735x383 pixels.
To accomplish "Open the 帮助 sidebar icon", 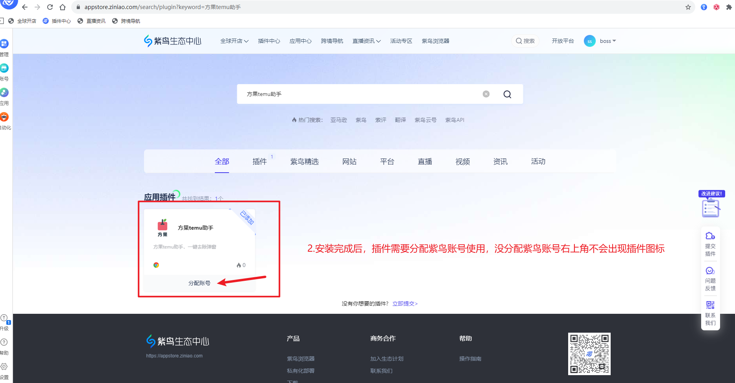I will [x=4, y=342].
